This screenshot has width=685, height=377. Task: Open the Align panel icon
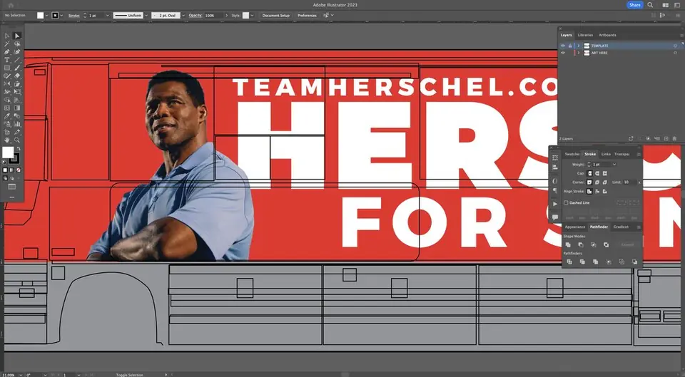(555, 167)
